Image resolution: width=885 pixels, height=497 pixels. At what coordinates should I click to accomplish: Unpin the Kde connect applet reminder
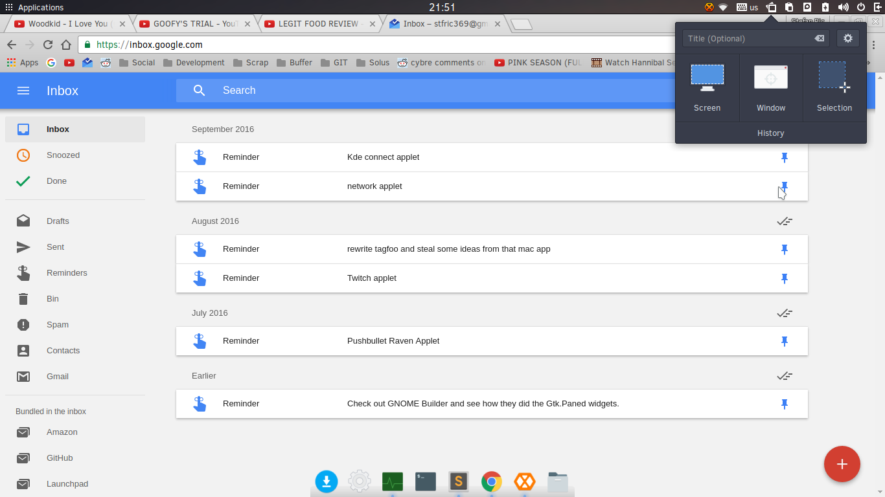(785, 157)
